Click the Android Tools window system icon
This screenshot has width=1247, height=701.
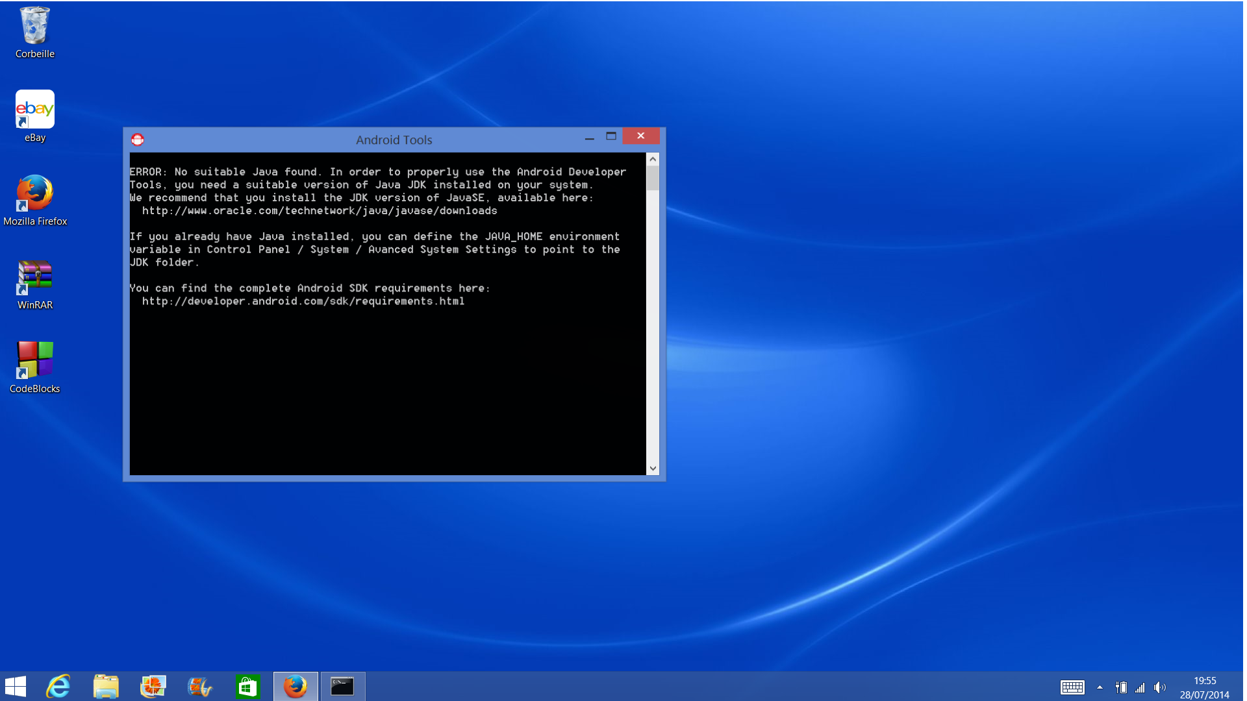coord(137,140)
